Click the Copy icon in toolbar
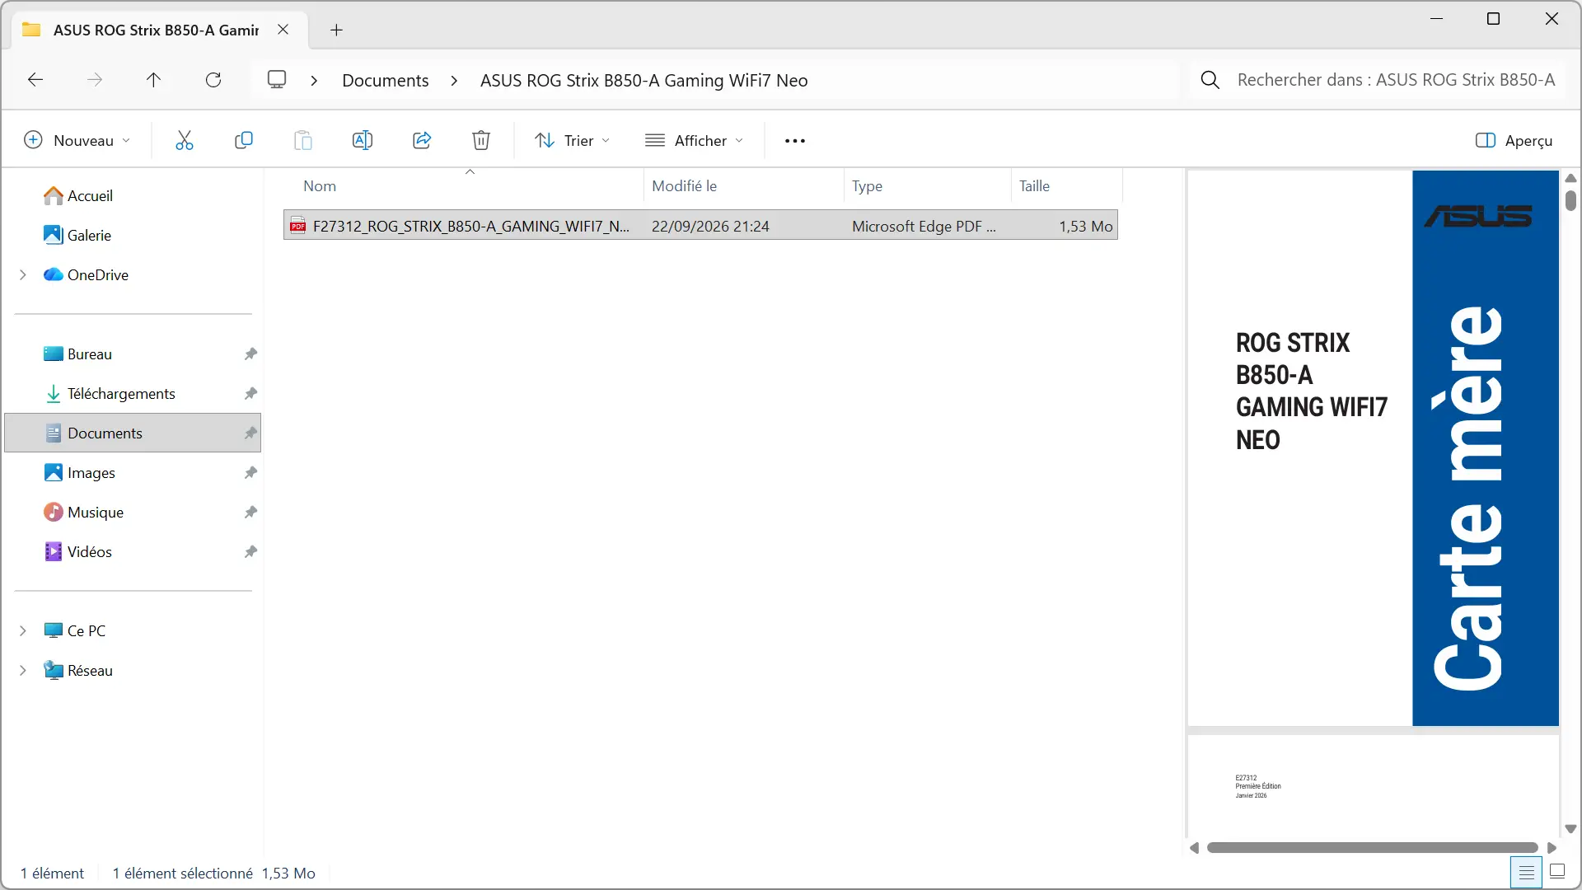The width and height of the screenshot is (1582, 890). click(x=244, y=140)
